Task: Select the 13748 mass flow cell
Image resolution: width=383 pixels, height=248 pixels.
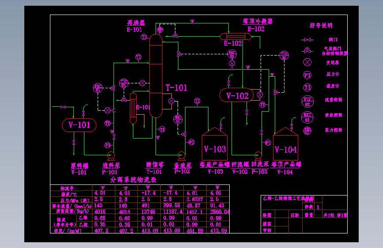Action: pyautogui.click(x=148, y=212)
